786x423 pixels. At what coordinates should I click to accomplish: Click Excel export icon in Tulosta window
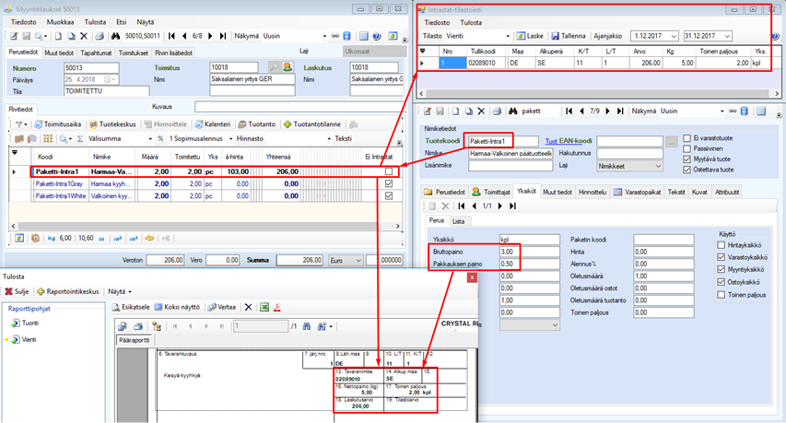coord(264,307)
